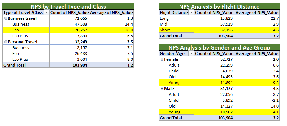287x126 pixels.
Task: Select the NPS Analysis by Gender and Age Group title
Action: 219,47
